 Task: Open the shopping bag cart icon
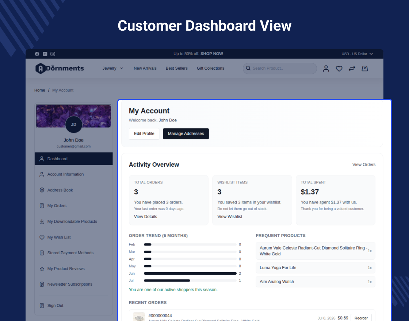pos(365,69)
